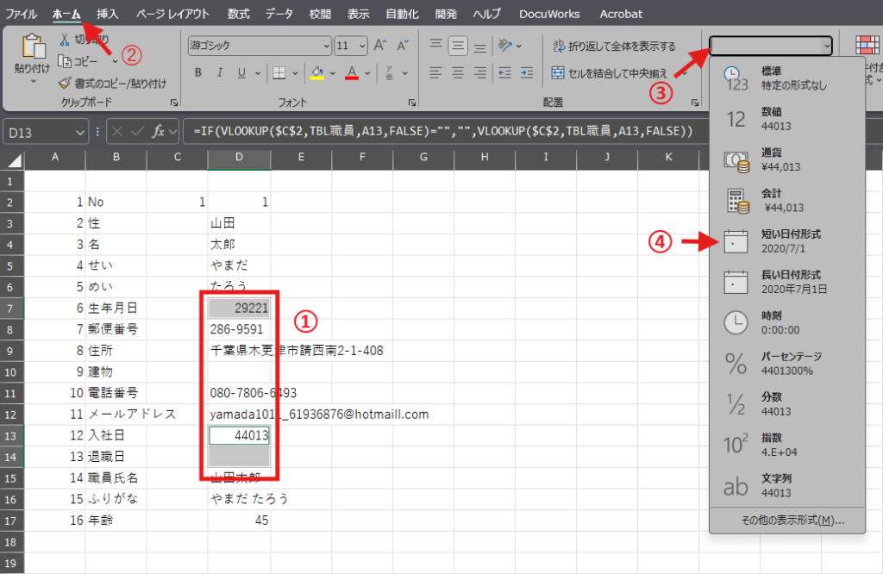Viewport: 883px width, 574px height.
Task: Open その他の表示形式(M)...
Action: pyautogui.click(x=793, y=520)
